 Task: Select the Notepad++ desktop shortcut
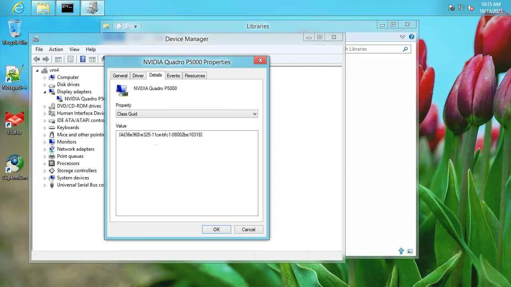click(x=14, y=78)
